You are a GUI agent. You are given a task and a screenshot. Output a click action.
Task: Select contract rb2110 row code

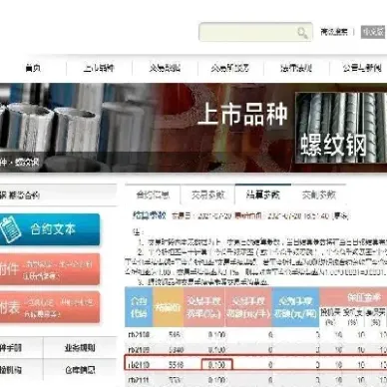click(139, 365)
